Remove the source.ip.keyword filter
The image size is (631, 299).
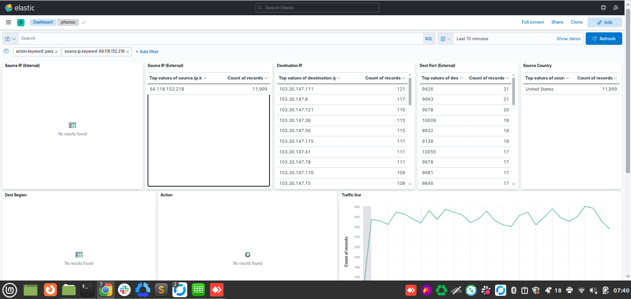click(127, 52)
